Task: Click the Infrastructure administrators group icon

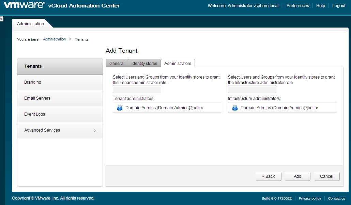Action: 235,108
